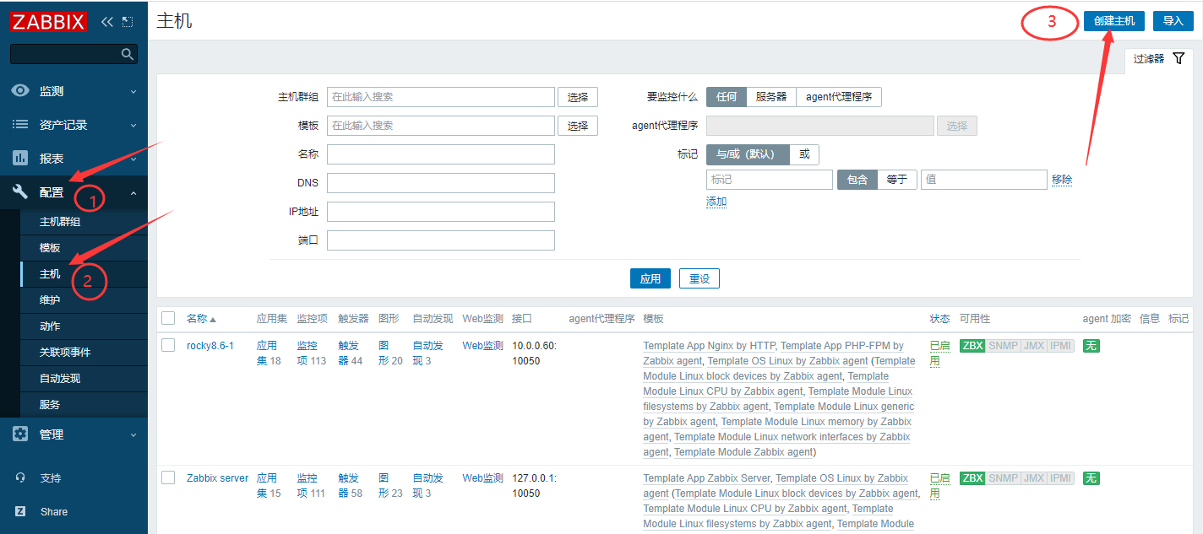Viewport: 1203px width, 534px height.
Task: Click the hide-sidebar icon beside the collapse arrows
Action: pyautogui.click(x=128, y=21)
